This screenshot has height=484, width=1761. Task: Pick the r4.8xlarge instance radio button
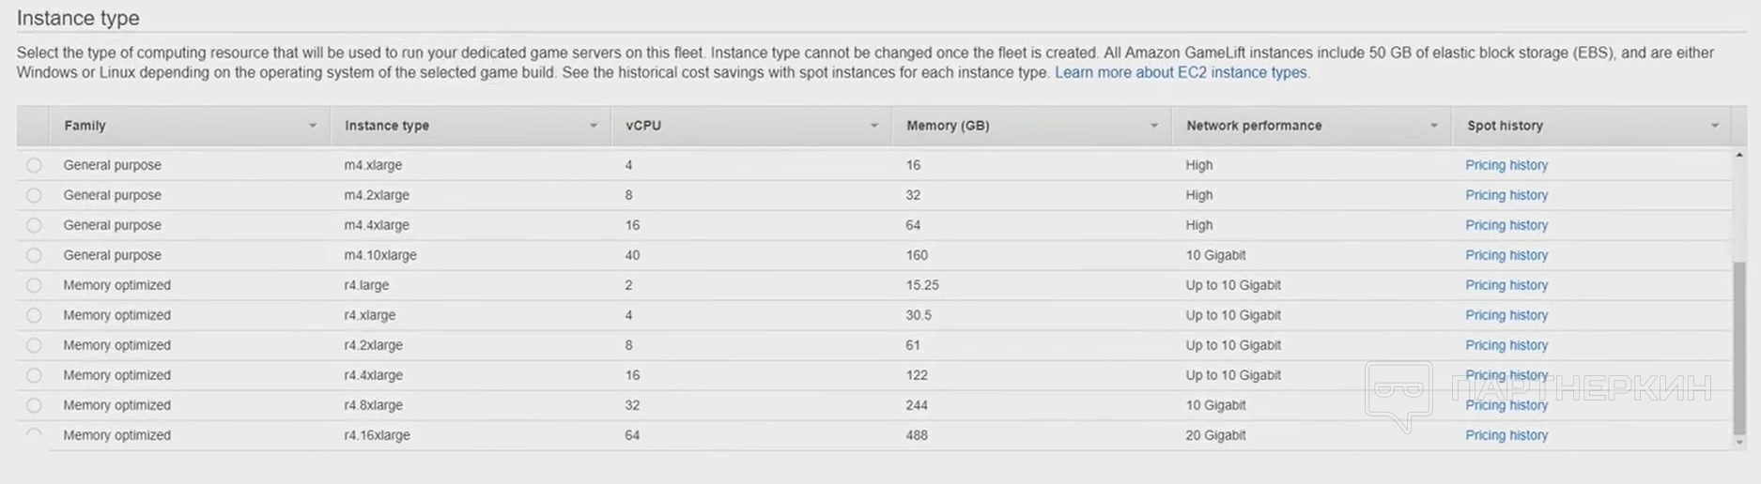(x=34, y=405)
